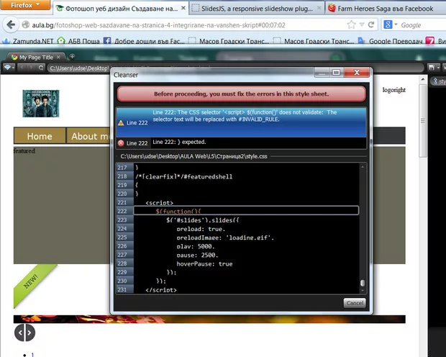Go back with Firefox back arrow
446x357 pixels.
coord(11,25)
